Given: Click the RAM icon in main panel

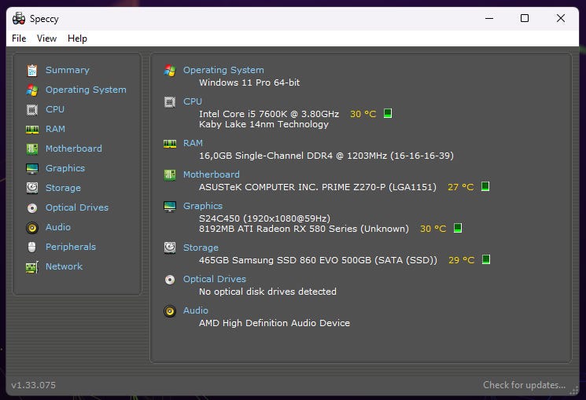Looking at the screenshot, I should pyautogui.click(x=170, y=143).
